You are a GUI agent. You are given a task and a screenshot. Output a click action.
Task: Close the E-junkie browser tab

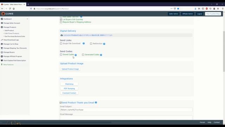coord(24,5)
